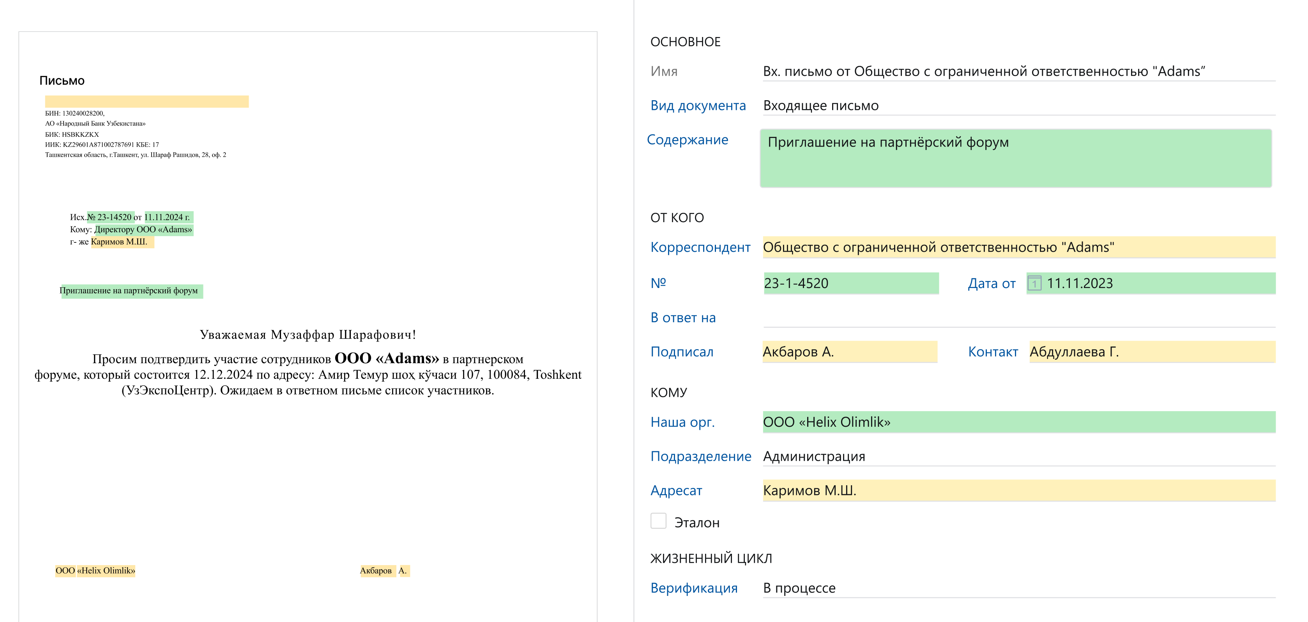Click the Адресат label link
The image size is (1308, 622).
(676, 491)
